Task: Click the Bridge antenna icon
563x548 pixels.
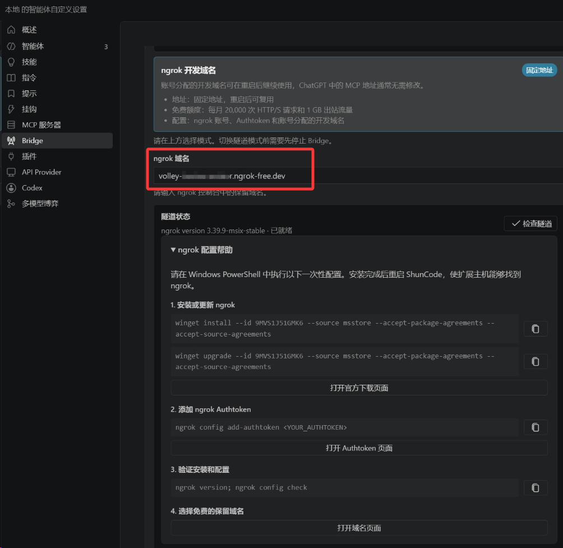Action: (11, 141)
